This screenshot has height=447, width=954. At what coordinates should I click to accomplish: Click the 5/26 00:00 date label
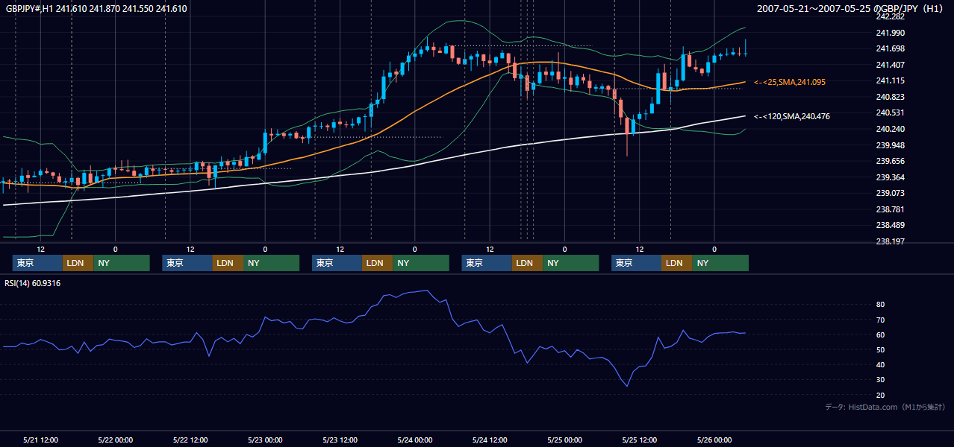(714, 440)
